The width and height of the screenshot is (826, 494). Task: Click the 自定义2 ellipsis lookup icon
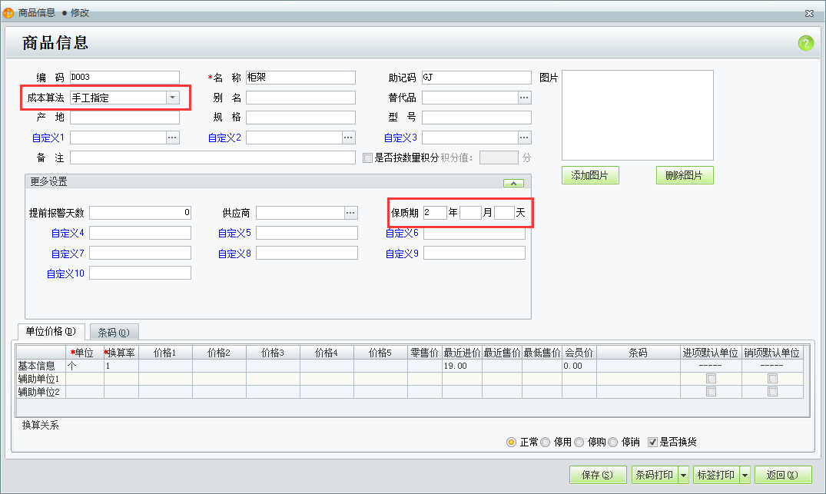tap(349, 137)
